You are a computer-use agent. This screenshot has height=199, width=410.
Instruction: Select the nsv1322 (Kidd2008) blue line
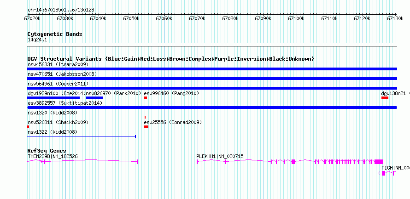[x=82, y=136]
